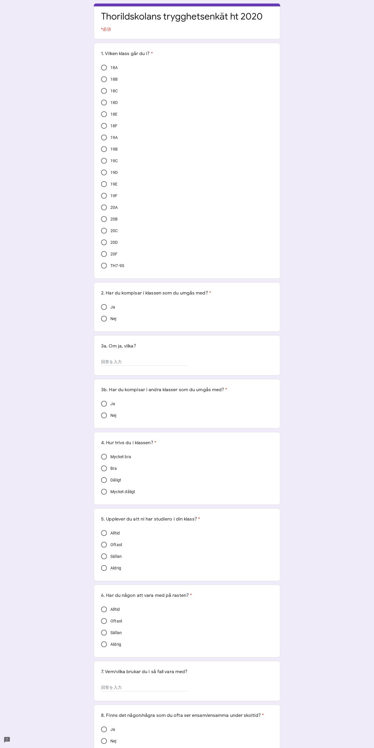The image size is (374, 748).
Task: Select Oftast for question 6 rasten
Action: click(104, 621)
